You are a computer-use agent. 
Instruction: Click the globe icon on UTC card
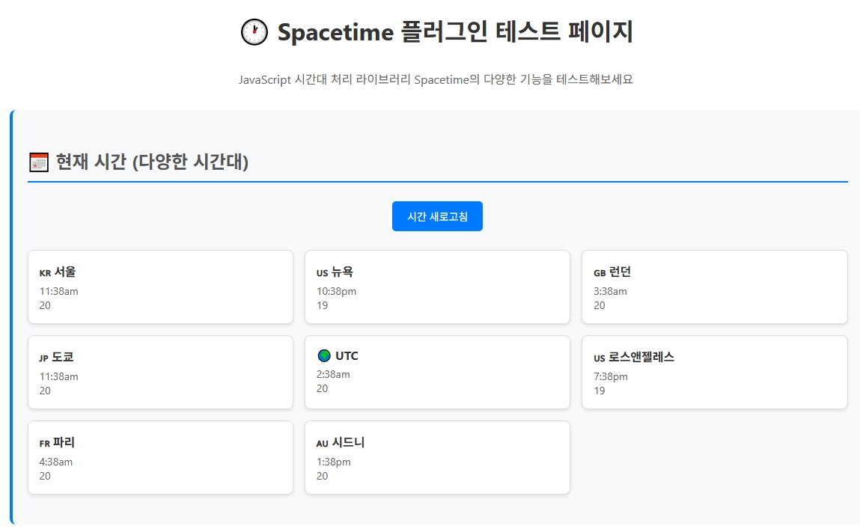(x=324, y=355)
